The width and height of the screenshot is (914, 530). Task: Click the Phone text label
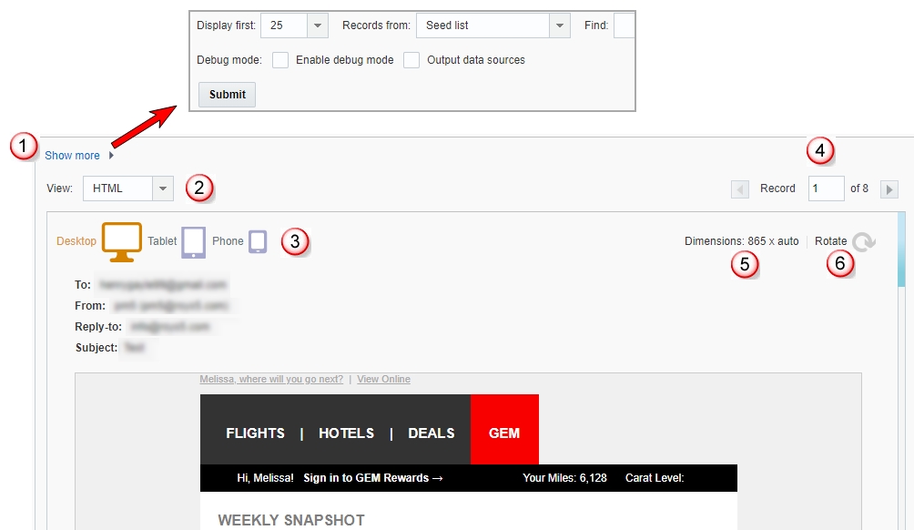click(x=228, y=241)
